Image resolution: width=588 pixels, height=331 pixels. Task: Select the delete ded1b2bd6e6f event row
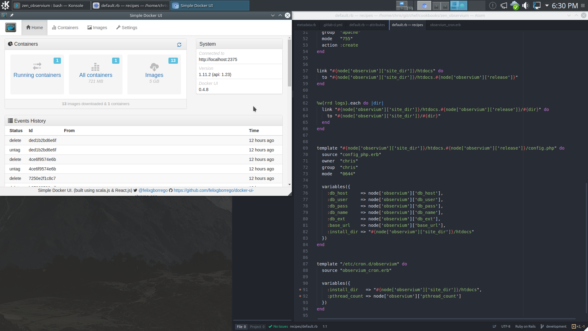pos(143,140)
